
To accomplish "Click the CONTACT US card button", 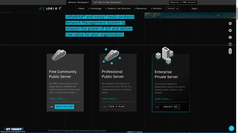I will pos(170,107).
